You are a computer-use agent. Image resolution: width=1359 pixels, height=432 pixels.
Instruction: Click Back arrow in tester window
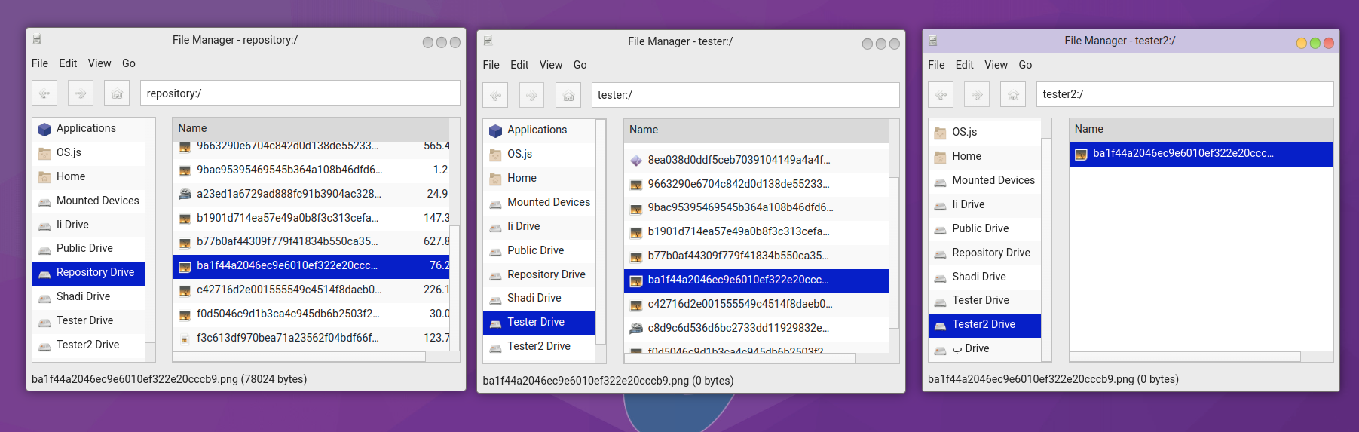click(495, 95)
